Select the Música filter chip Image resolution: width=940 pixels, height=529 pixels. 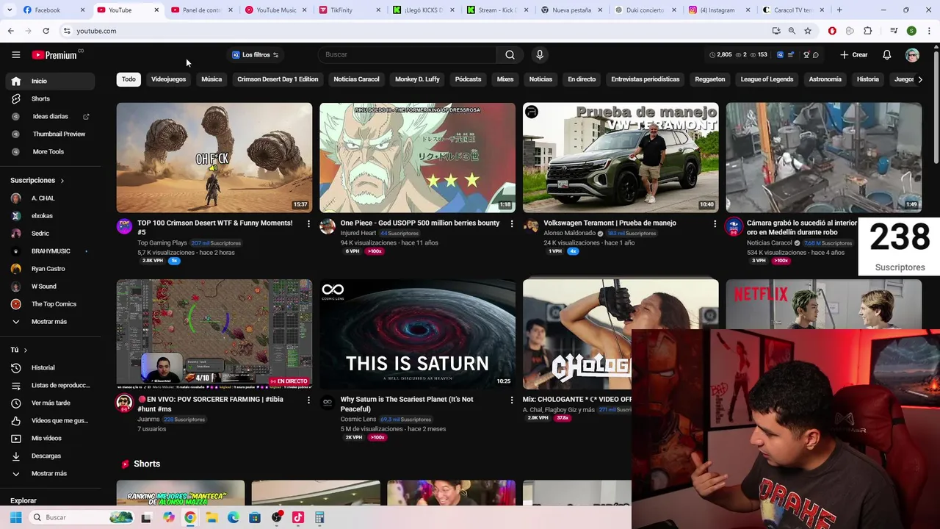point(211,79)
